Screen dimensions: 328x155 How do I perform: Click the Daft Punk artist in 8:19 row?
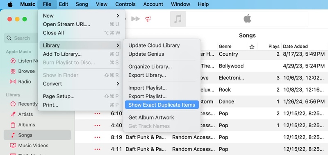click(146, 137)
